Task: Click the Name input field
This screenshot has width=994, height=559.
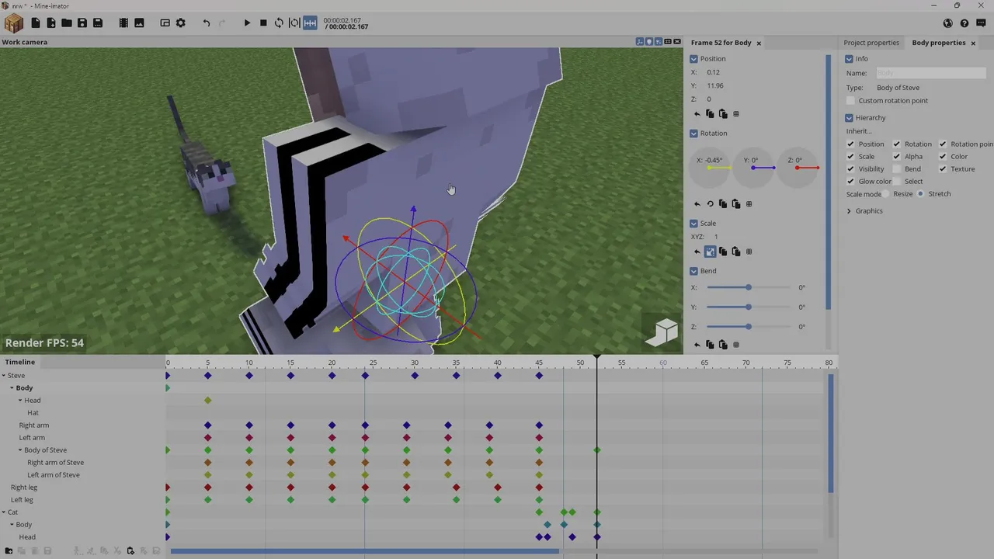Action: [x=930, y=73]
